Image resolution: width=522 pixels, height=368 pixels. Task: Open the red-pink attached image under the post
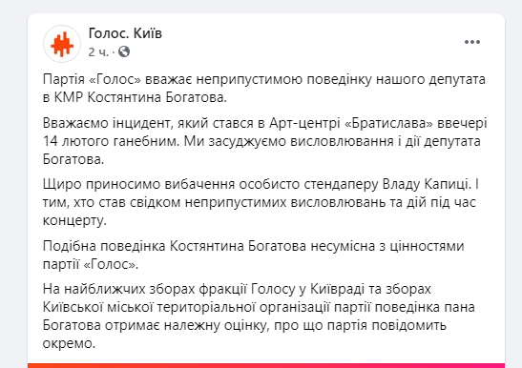pyautogui.click(x=266, y=366)
